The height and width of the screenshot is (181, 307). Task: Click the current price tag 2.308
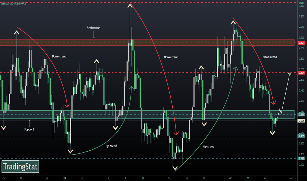pyautogui.click(x=301, y=121)
